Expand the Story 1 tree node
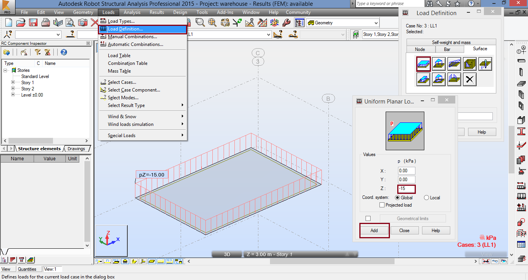Viewport: 528px width, 280px height. tap(12, 82)
